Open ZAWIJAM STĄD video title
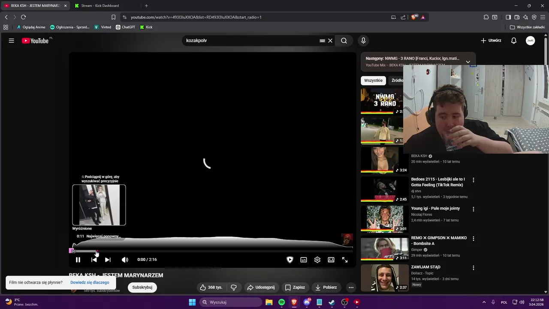This screenshot has width=549, height=309. click(425, 267)
